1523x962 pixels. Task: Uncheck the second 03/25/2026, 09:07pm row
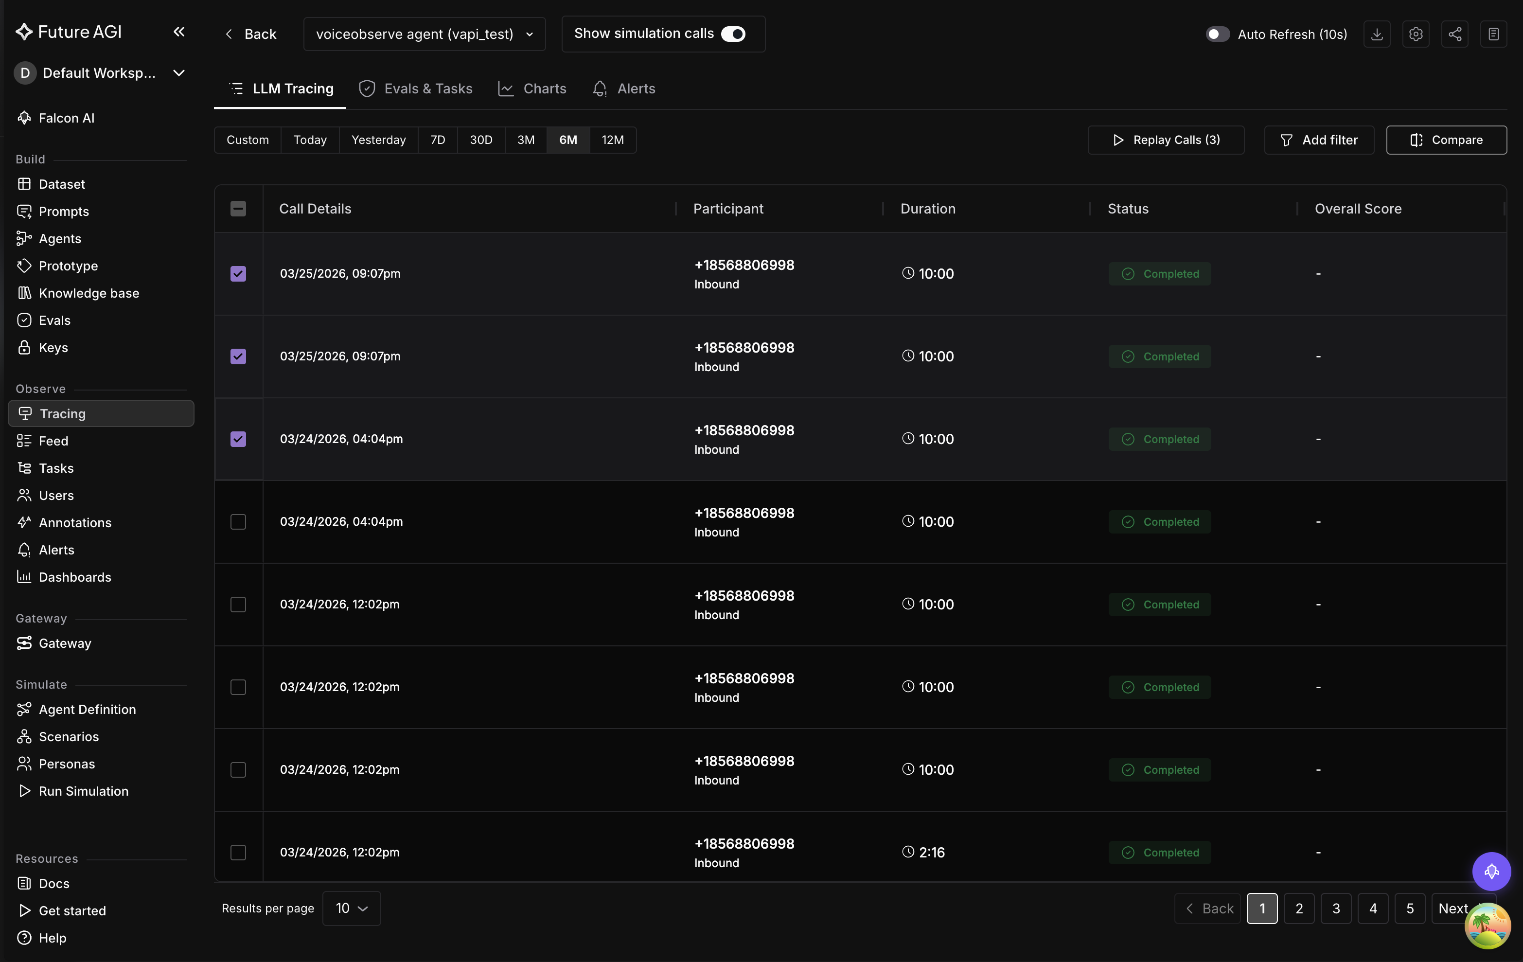tap(238, 356)
